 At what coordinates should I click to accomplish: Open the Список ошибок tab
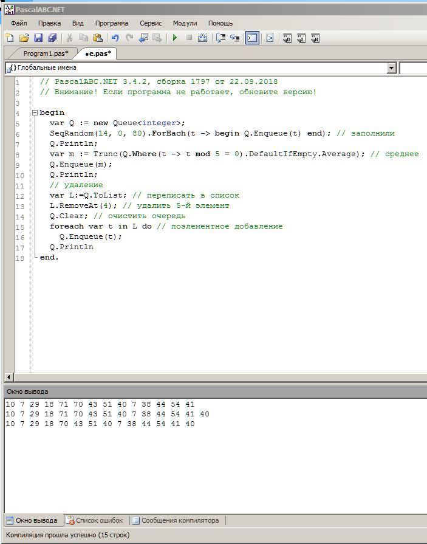95,520
